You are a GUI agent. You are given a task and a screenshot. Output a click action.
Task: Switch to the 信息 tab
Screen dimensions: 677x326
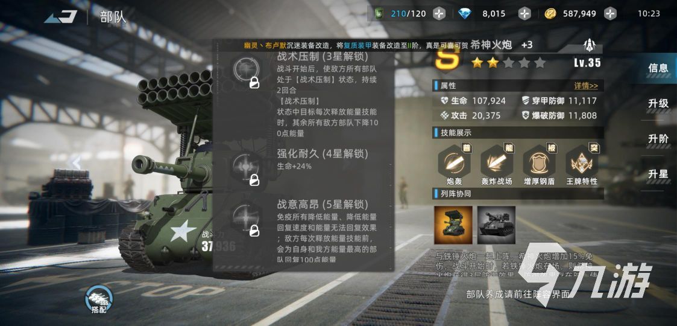pos(658,68)
